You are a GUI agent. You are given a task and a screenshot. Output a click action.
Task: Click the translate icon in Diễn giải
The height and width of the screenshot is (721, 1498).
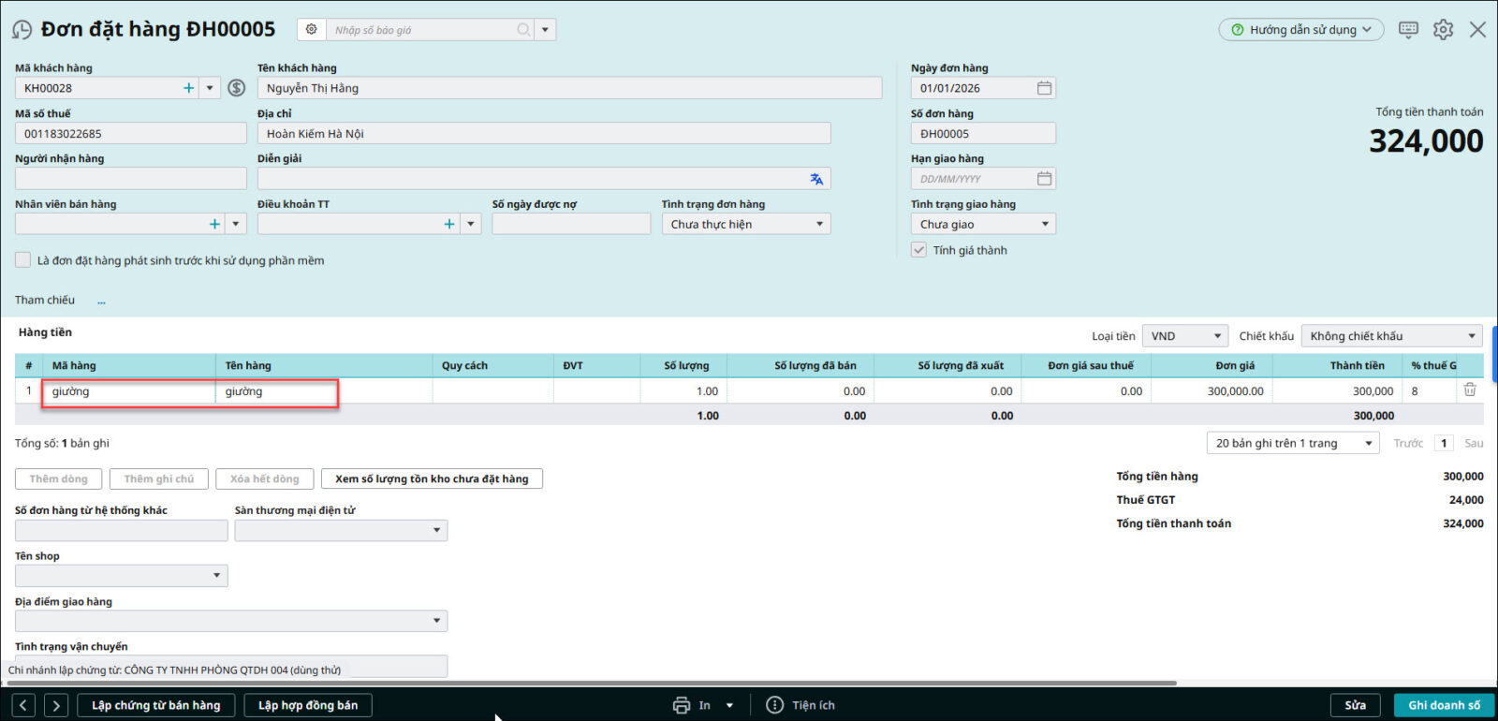816,179
